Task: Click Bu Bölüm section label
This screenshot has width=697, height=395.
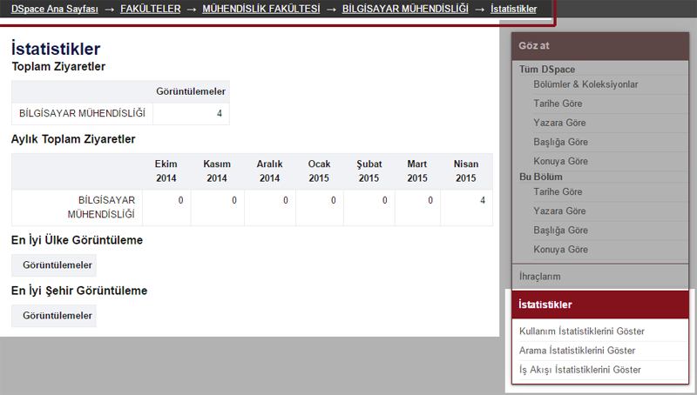Action: tap(540, 177)
